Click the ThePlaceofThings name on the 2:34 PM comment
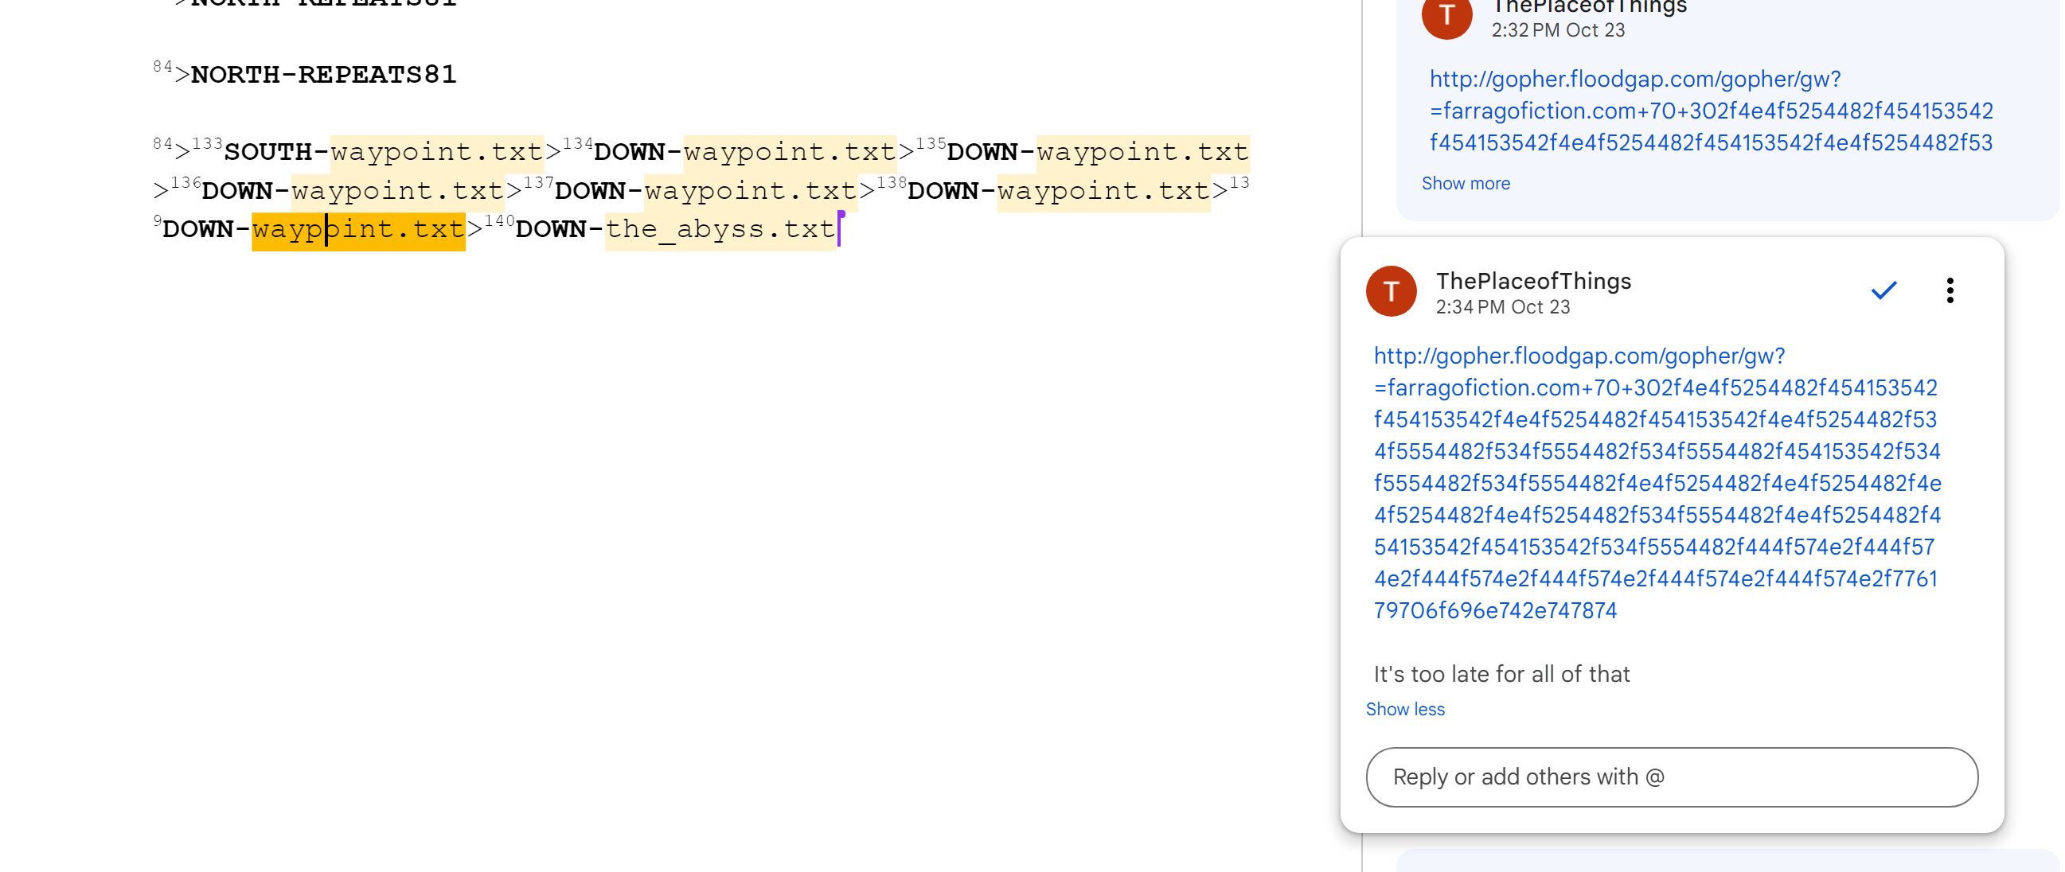 tap(1532, 282)
